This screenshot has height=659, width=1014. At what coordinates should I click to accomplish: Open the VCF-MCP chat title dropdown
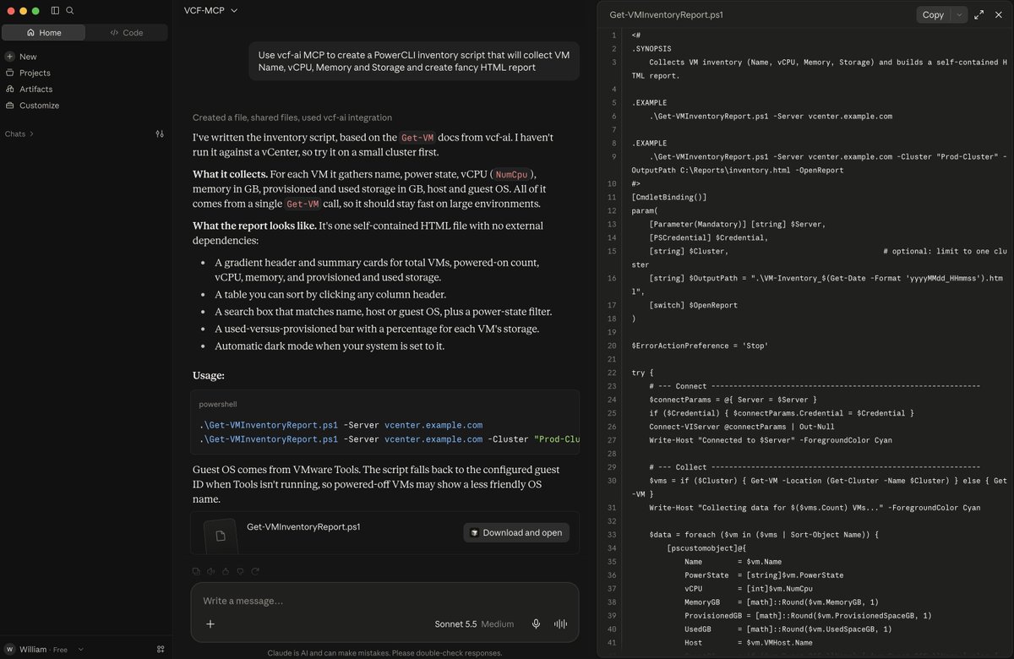pos(211,10)
